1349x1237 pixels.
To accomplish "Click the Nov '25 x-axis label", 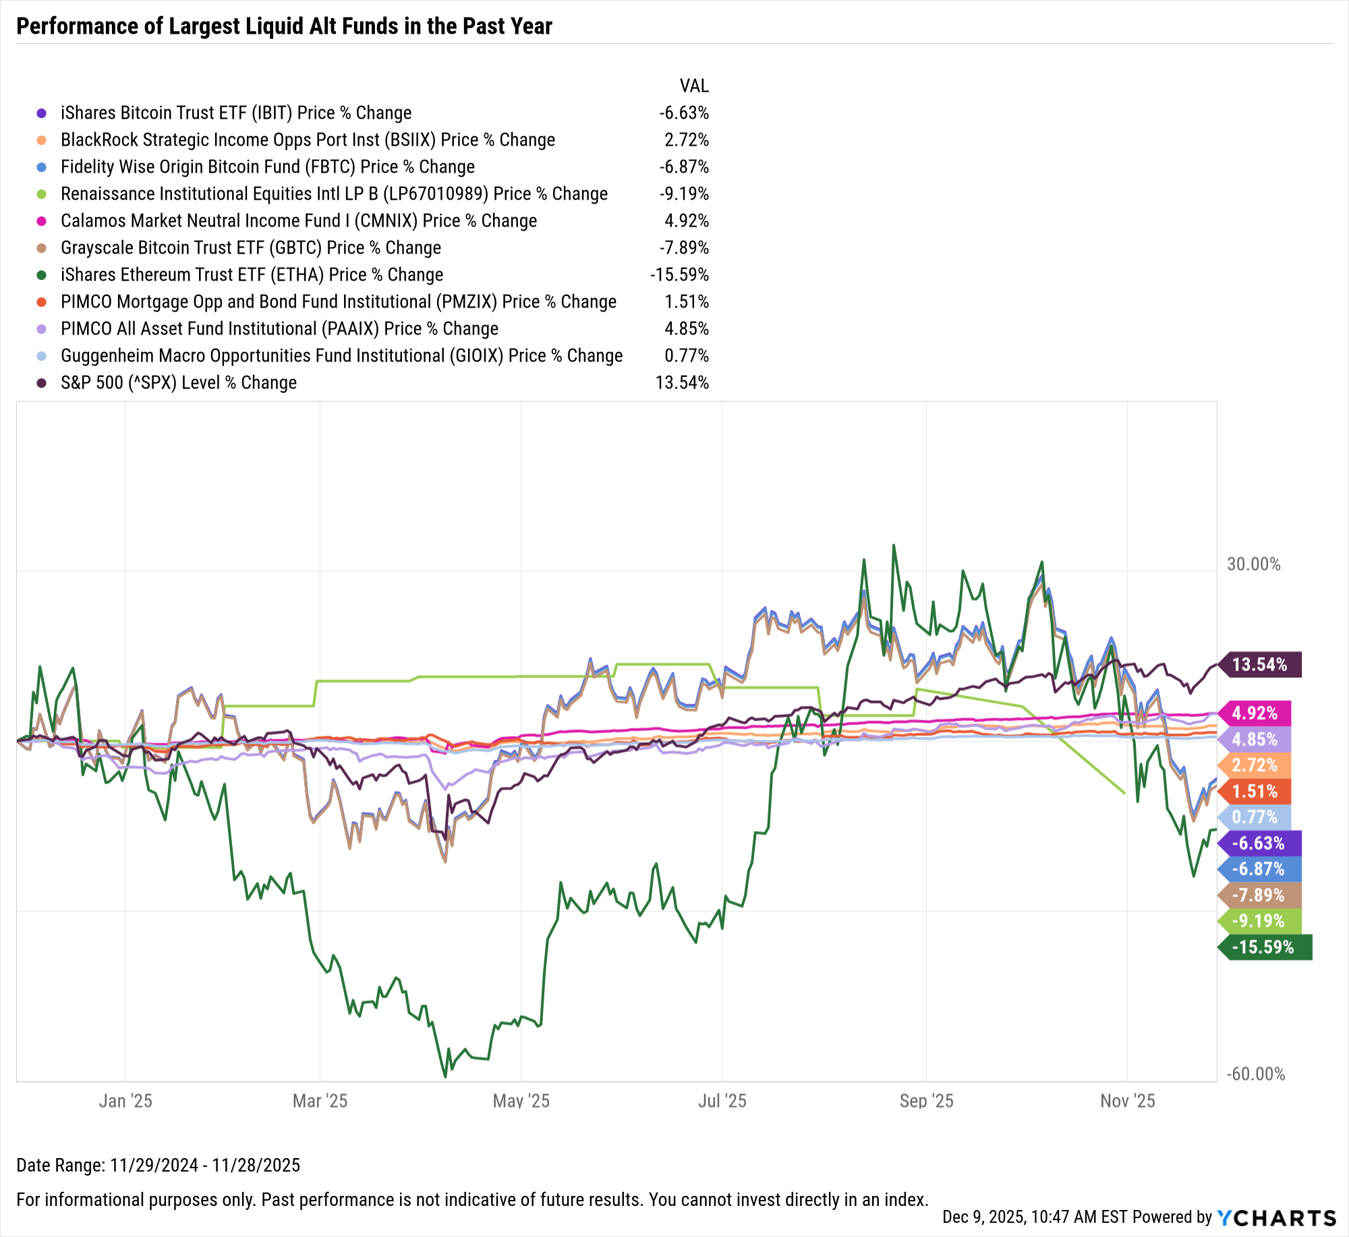I will point(1127,1101).
